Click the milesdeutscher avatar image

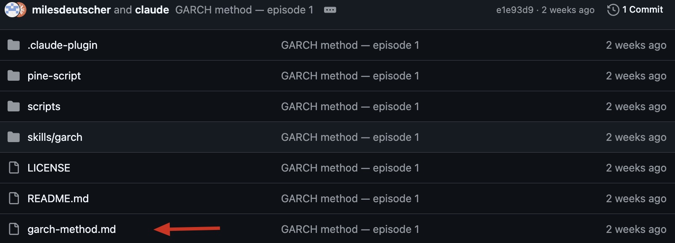pos(12,9)
